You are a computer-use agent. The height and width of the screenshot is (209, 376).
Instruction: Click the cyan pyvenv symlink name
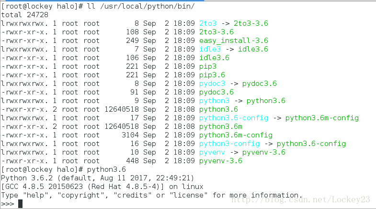212,152
